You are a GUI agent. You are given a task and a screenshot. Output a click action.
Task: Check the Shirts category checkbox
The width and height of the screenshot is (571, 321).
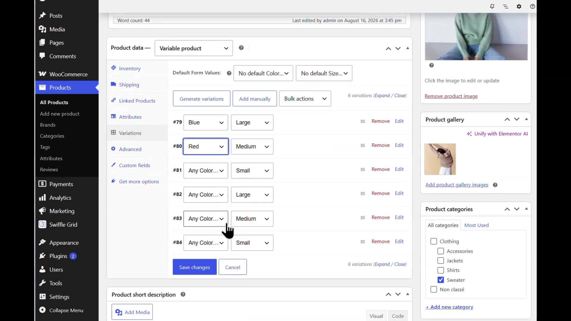(441, 270)
